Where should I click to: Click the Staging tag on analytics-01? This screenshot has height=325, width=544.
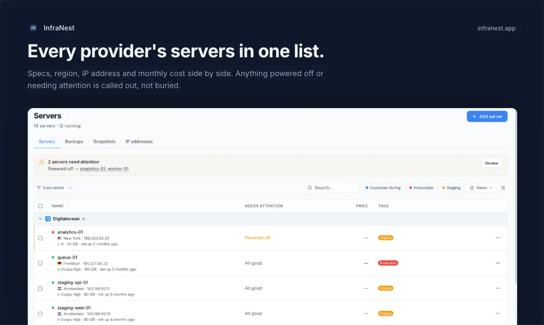click(x=386, y=238)
